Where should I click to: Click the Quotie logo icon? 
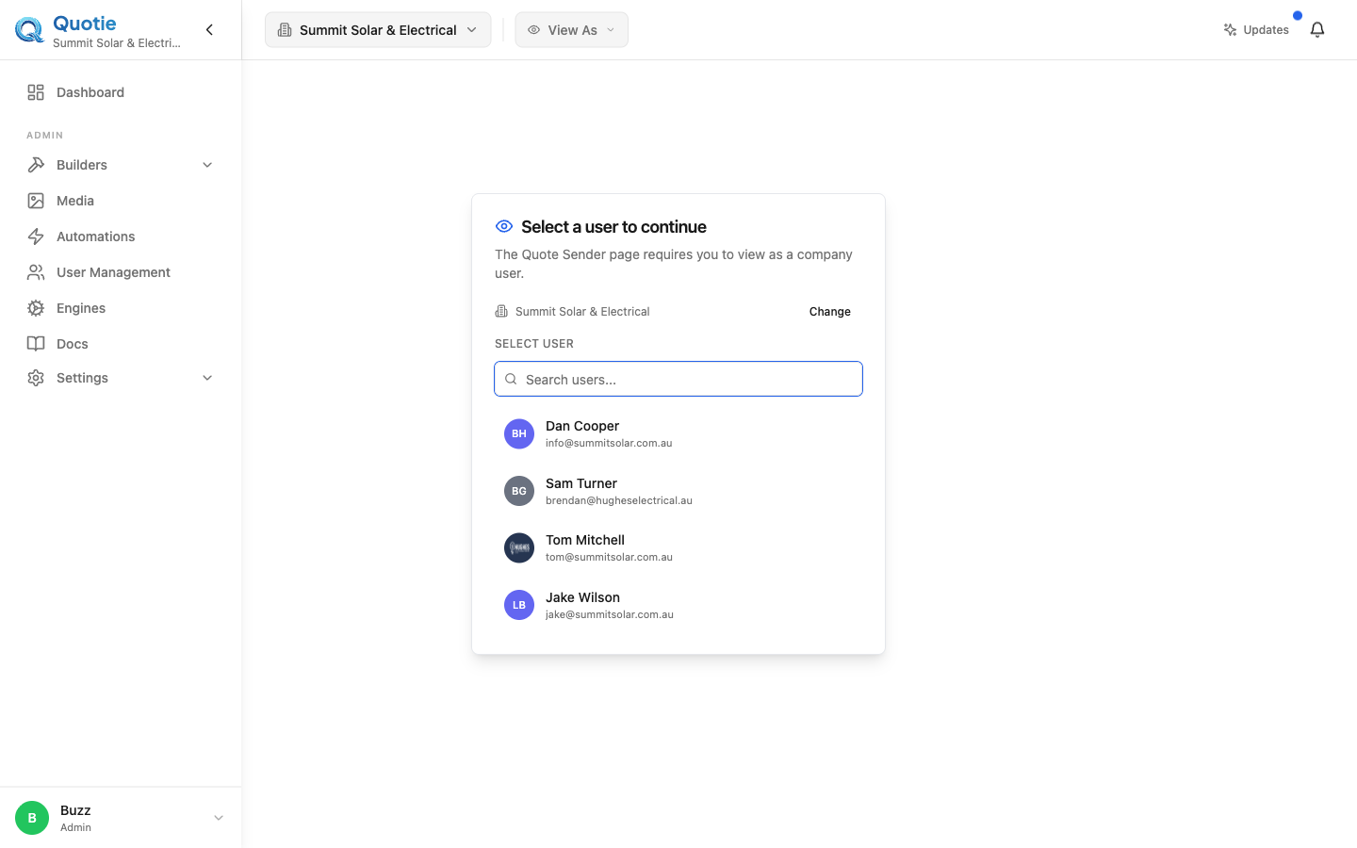29,30
